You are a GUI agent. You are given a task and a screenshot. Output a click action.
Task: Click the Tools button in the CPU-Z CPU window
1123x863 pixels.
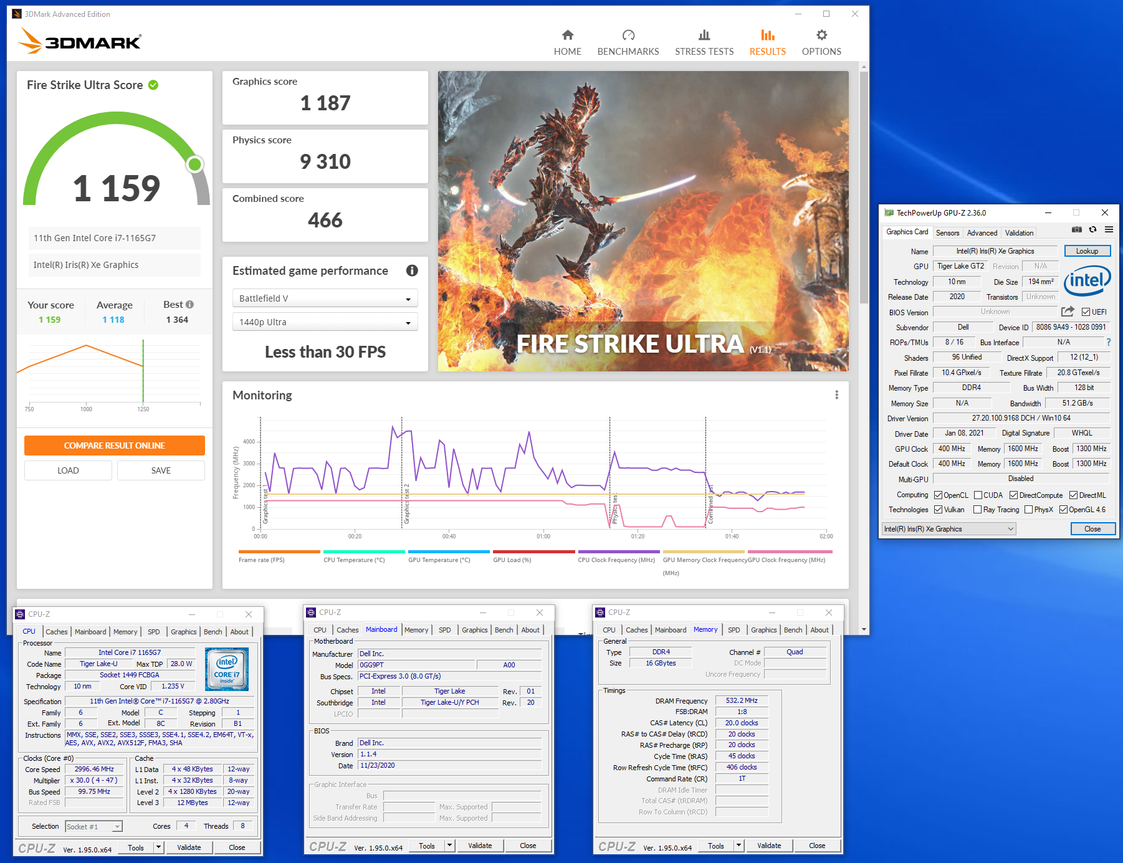(136, 847)
